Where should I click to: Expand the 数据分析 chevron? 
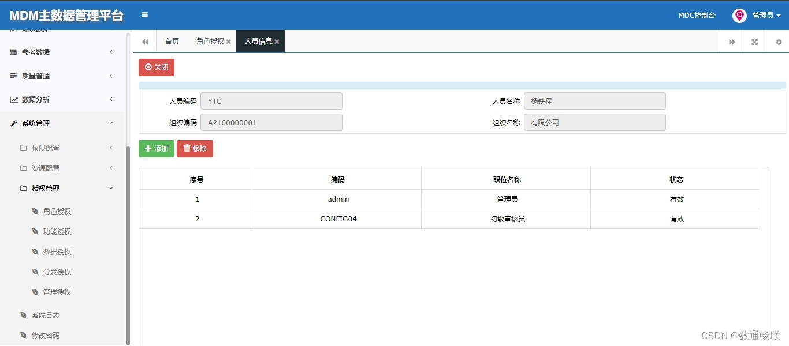pyautogui.click(x=111, y=99)
